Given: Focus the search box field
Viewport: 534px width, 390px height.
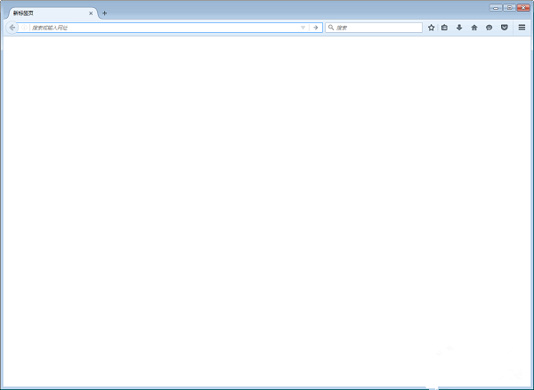Looking at the screenshot, I should click(374, 28).
